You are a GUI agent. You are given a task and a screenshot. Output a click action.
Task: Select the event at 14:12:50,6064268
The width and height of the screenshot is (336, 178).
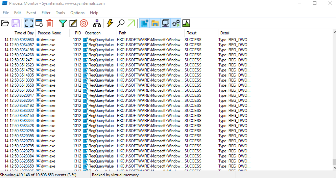point(126,55)
